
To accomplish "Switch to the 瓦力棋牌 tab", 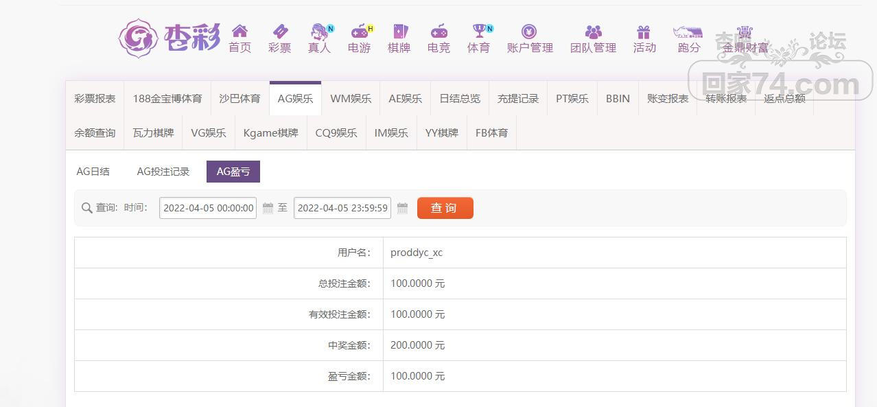I will (154, 132).
